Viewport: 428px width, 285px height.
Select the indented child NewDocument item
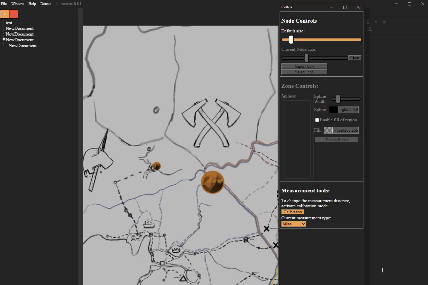(x=22, y=46)
